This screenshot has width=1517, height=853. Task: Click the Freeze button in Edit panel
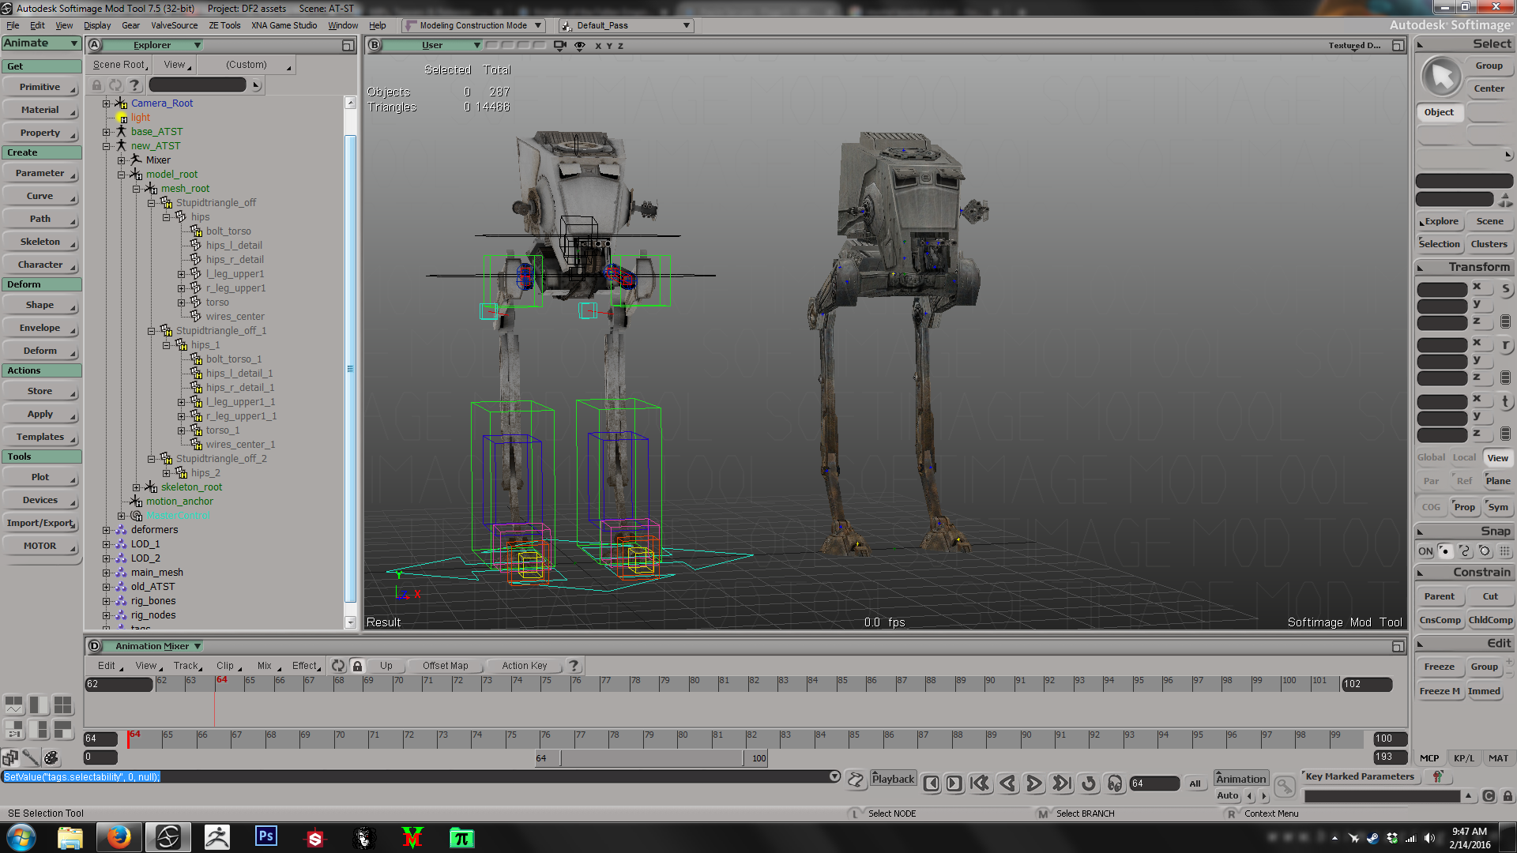pos(1439,667)
